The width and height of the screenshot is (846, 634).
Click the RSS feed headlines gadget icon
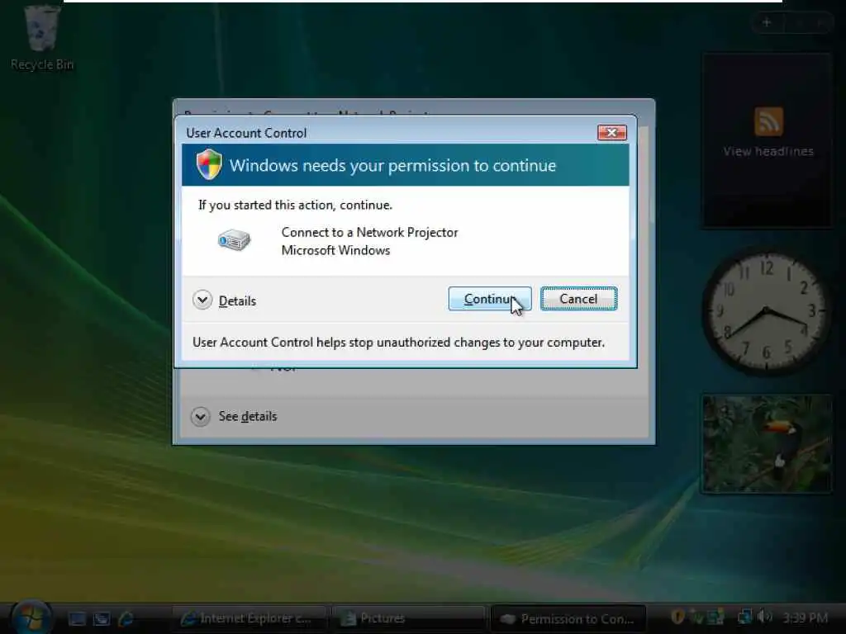768,121
